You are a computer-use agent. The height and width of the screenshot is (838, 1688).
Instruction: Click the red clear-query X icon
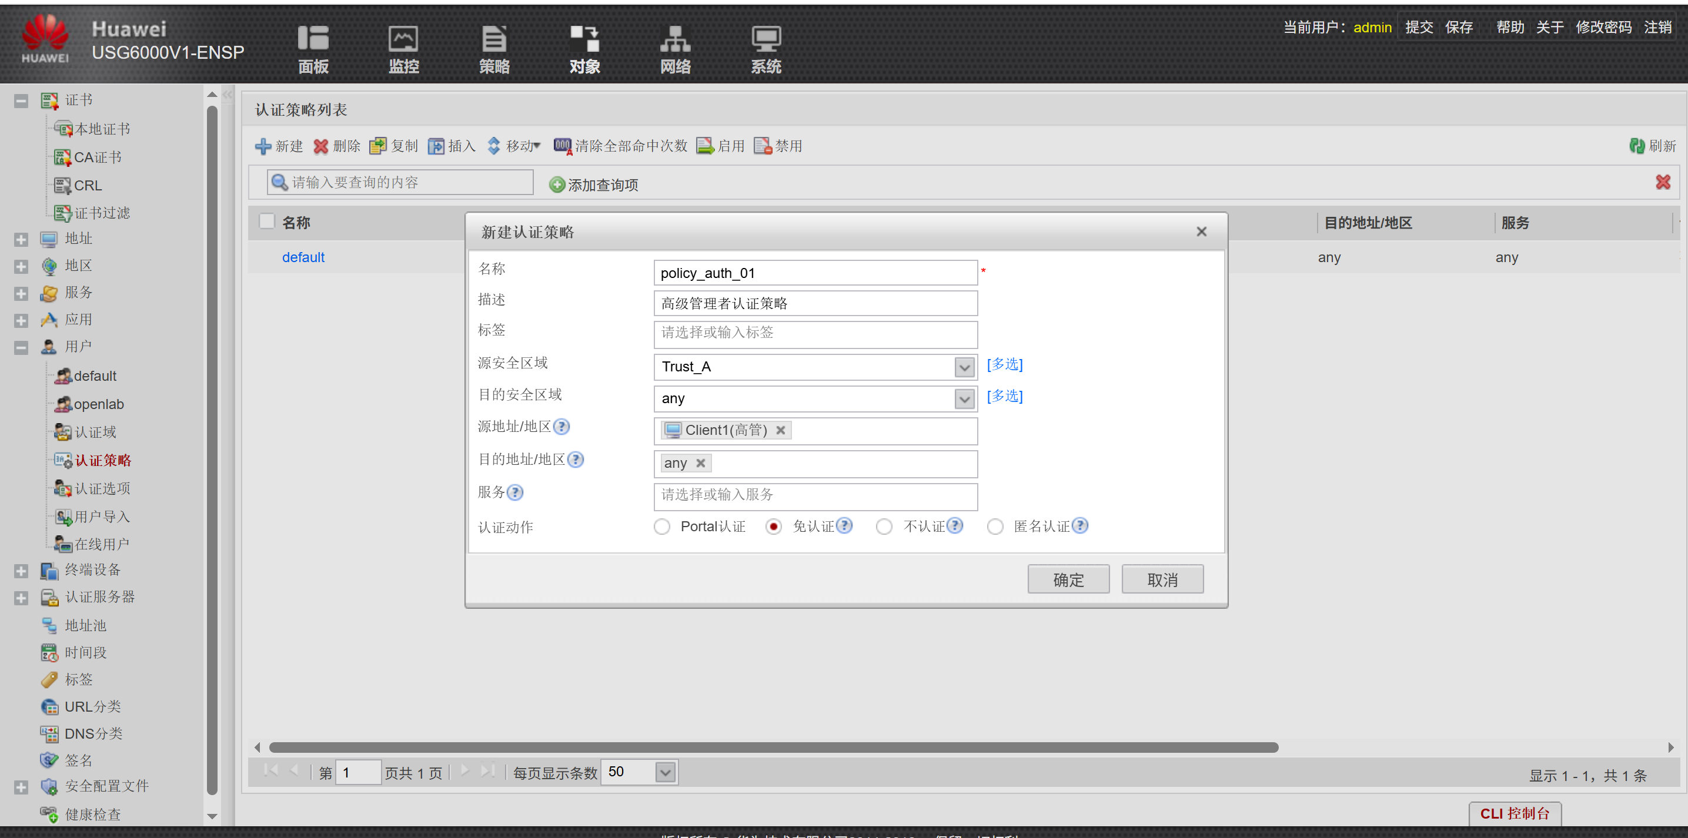1663,182
